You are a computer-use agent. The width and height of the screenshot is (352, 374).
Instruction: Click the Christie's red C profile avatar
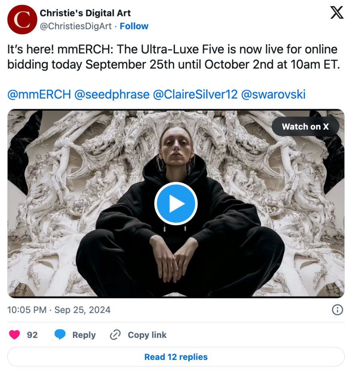(x=22, y=19)
